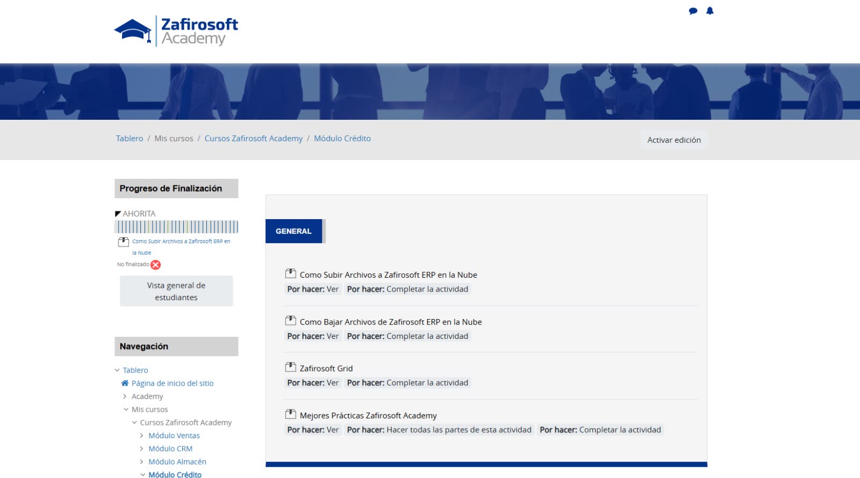Open Módulo Almacén in navigation tree
860x478 pixels.
point(177,462)
